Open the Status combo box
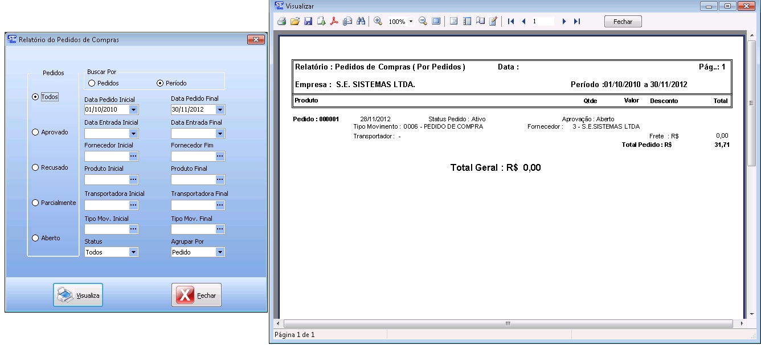Viewport: 761px width, 345px height. coord(134,252)
